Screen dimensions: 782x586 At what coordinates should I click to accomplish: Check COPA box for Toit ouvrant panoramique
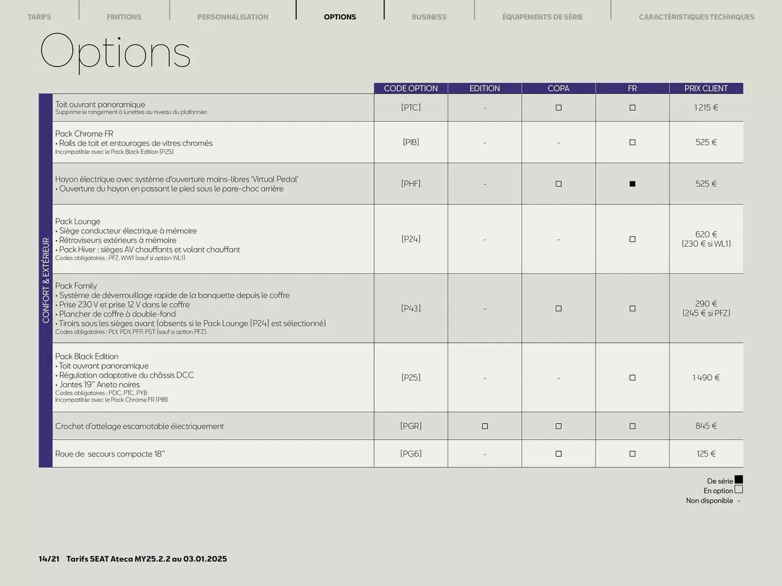click(558, 108)
